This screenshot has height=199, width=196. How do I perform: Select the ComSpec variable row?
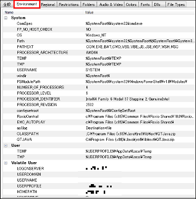(99, 23)
